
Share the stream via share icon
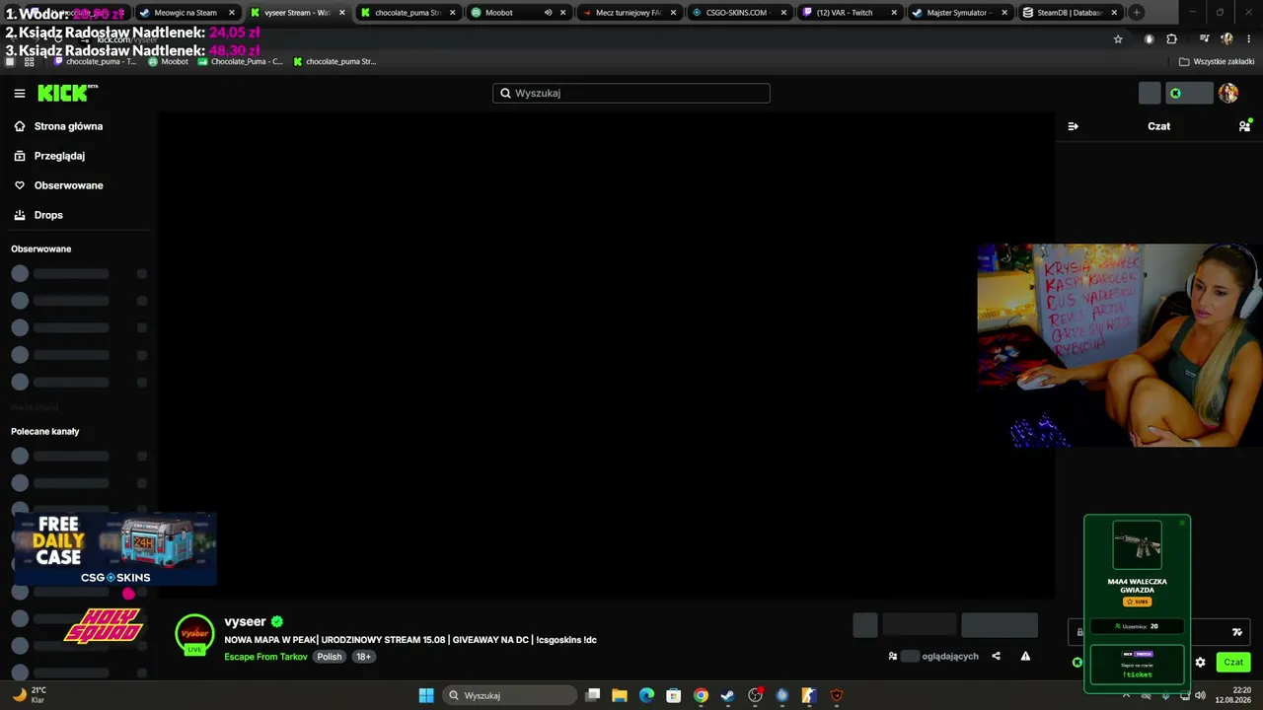pyautogui.click(x=996, y=656)
